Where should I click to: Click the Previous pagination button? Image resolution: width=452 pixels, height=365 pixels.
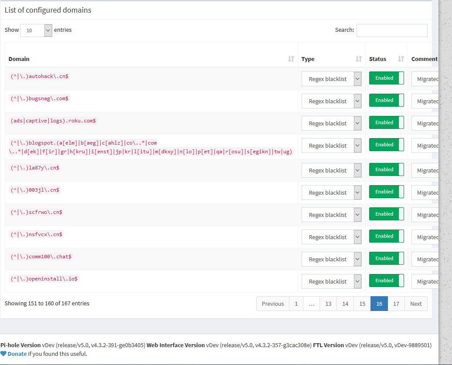272,304
